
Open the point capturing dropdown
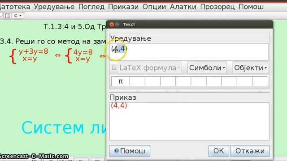[18, 16]
